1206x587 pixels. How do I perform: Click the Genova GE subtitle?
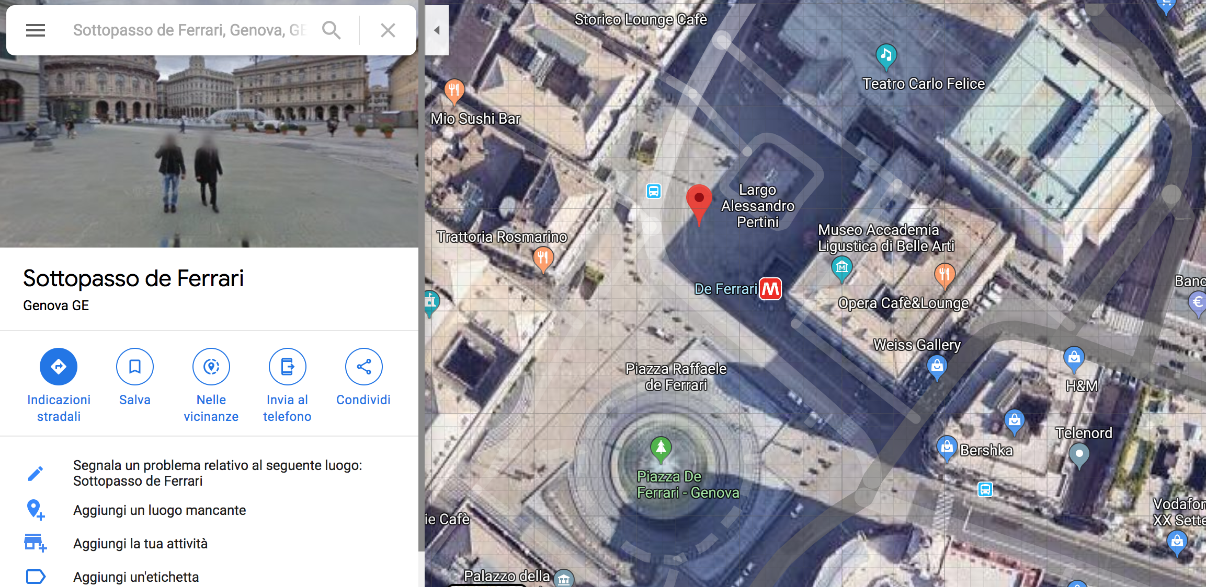pyautogui.click(x=56, y=306)
